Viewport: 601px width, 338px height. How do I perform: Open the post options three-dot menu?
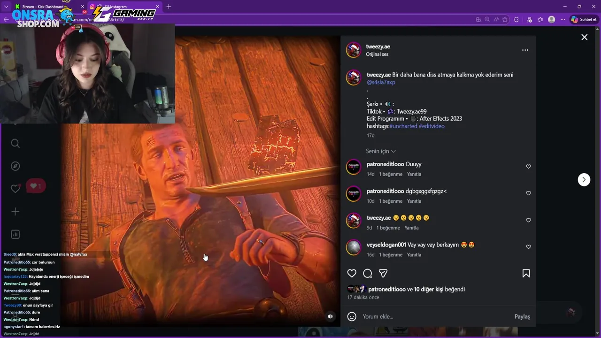pos(525,50)
